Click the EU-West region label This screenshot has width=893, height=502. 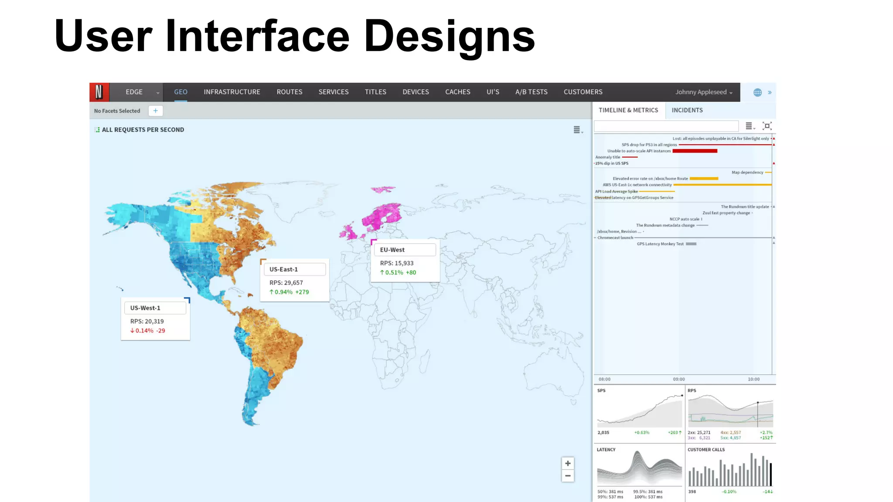pyautogui.click(x=405, y=250)
